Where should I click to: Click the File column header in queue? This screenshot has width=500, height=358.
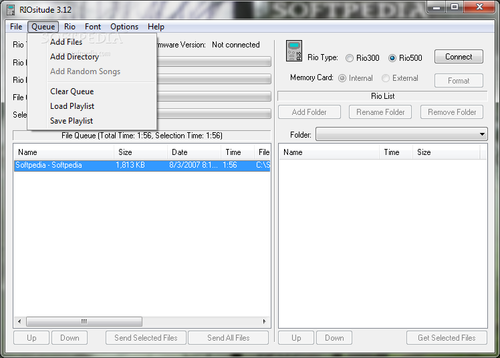click(x=263, y=152)
